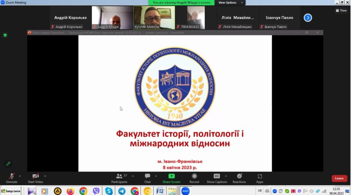Unmute the microphone

coord(11,178)
